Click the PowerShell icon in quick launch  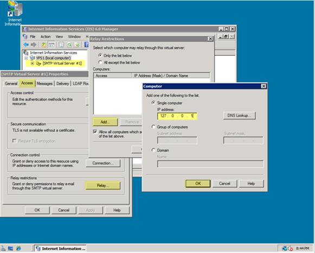pos(10,248)
